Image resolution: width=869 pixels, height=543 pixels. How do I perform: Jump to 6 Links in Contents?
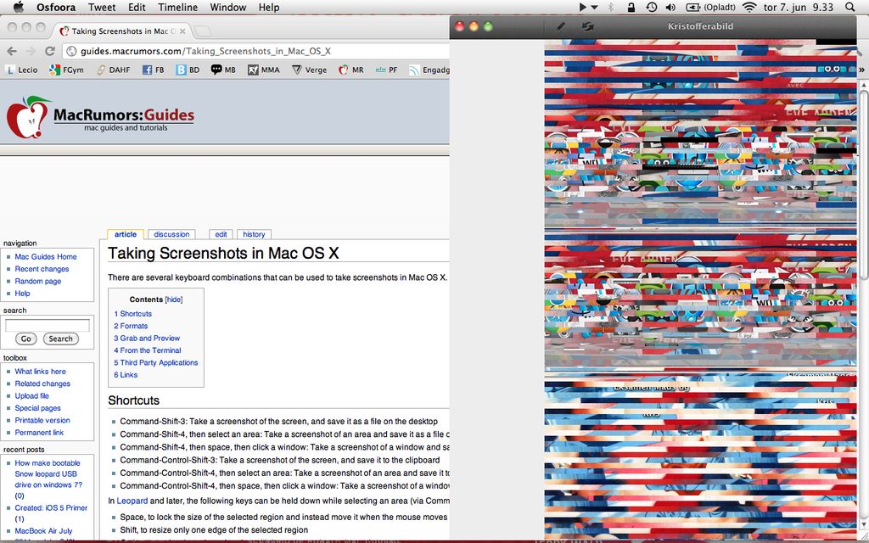126,374
